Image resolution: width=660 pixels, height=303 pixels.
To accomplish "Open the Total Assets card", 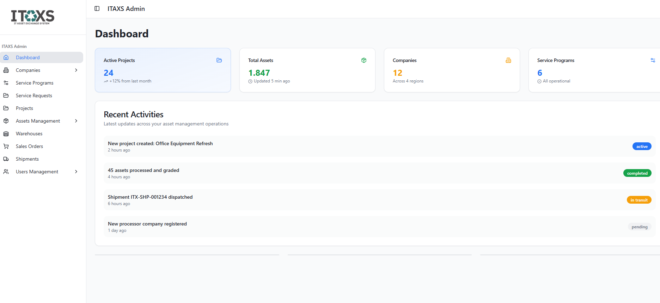I will pos(307,70).
